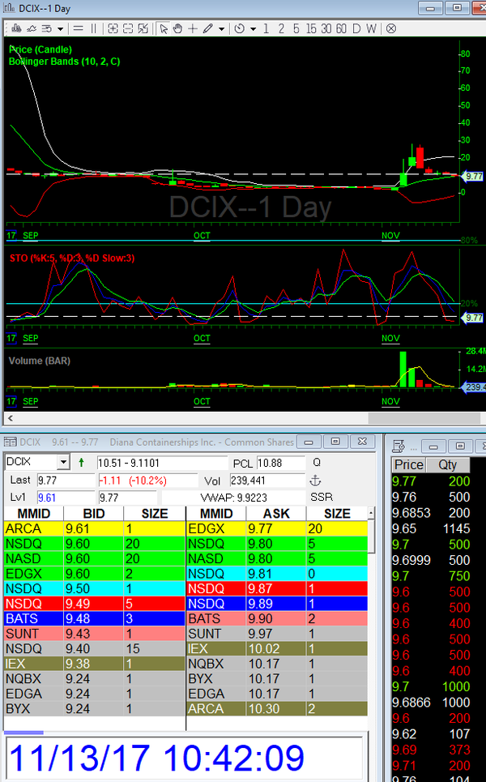Image resolution: width=486 pixels, height=782 pixels.
Task: Switch chart to 30 minute timeframe
Action: (x=326, y=29)
